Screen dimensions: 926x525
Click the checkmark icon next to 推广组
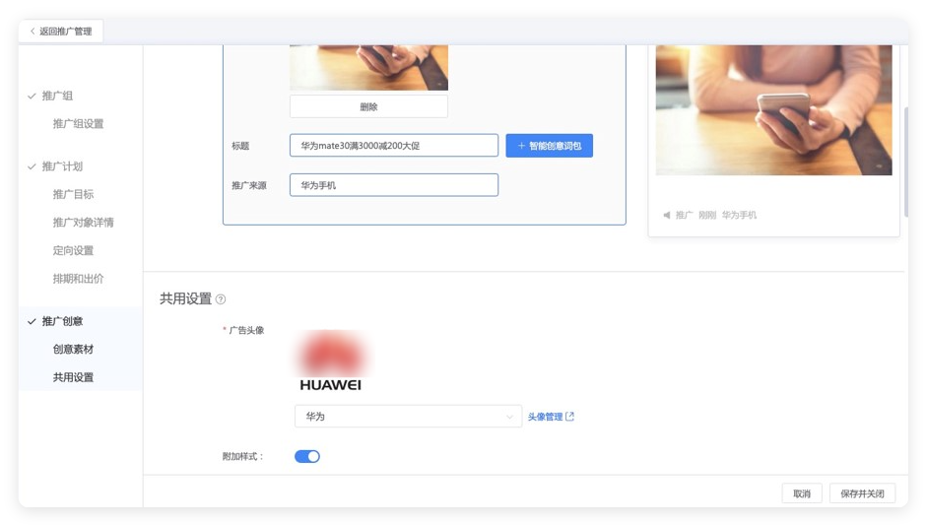32,96
